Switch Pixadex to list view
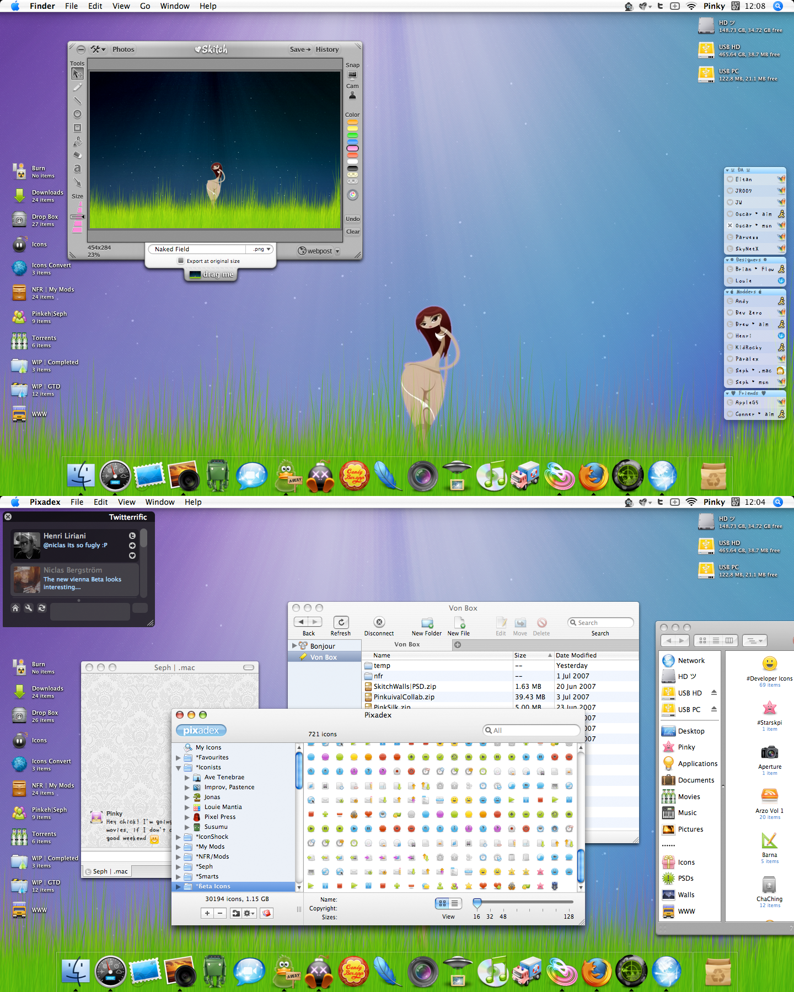Screen dimensions: 794x992 pyautogui.click(x=455, y=903)
